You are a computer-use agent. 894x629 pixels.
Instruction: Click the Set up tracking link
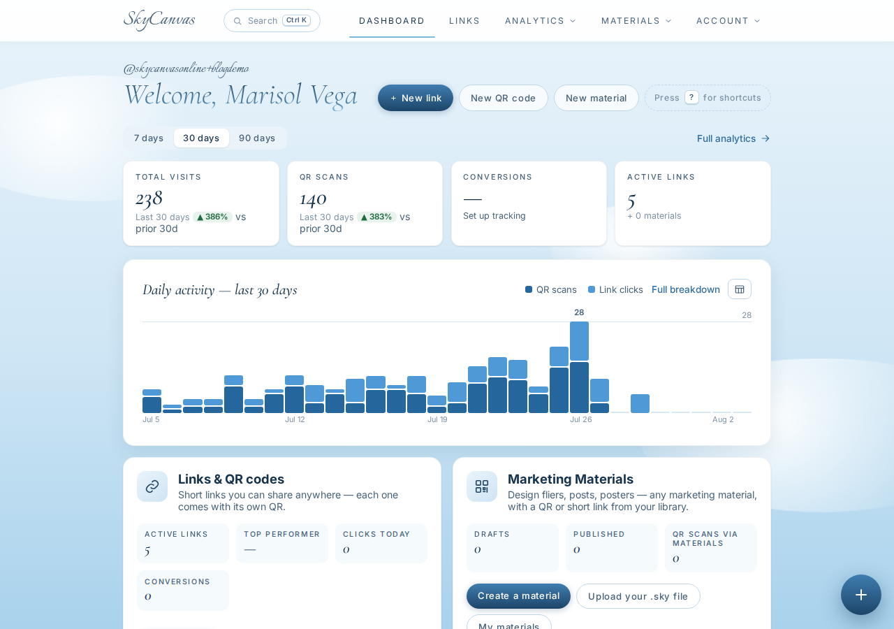[494, 215]
